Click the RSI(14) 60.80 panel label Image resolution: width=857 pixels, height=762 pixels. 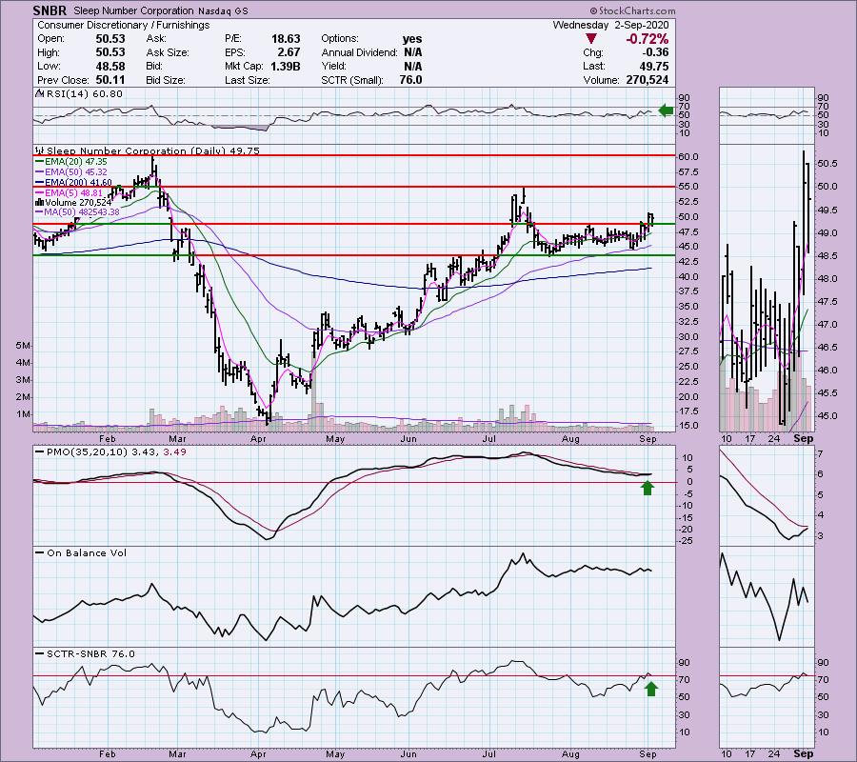[x=84, y=93]
